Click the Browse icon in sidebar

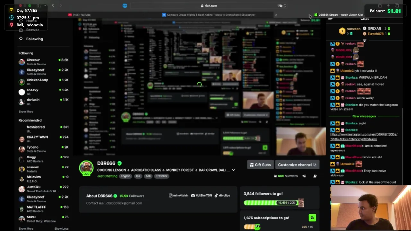pos(21,30)
